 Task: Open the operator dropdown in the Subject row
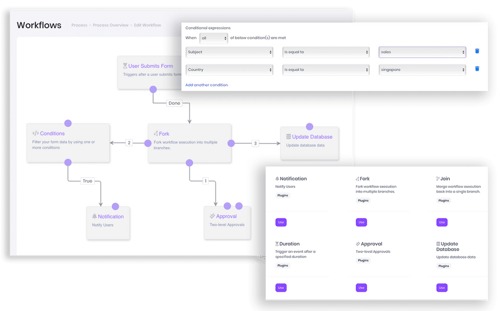pos(326,52)
